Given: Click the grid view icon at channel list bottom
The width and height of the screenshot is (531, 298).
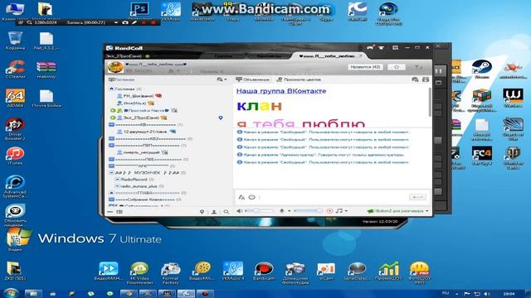Looking at the screenshot, I should coord(119,212).
